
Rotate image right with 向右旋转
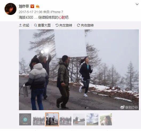pyautogui.click(x=85, y=25)
